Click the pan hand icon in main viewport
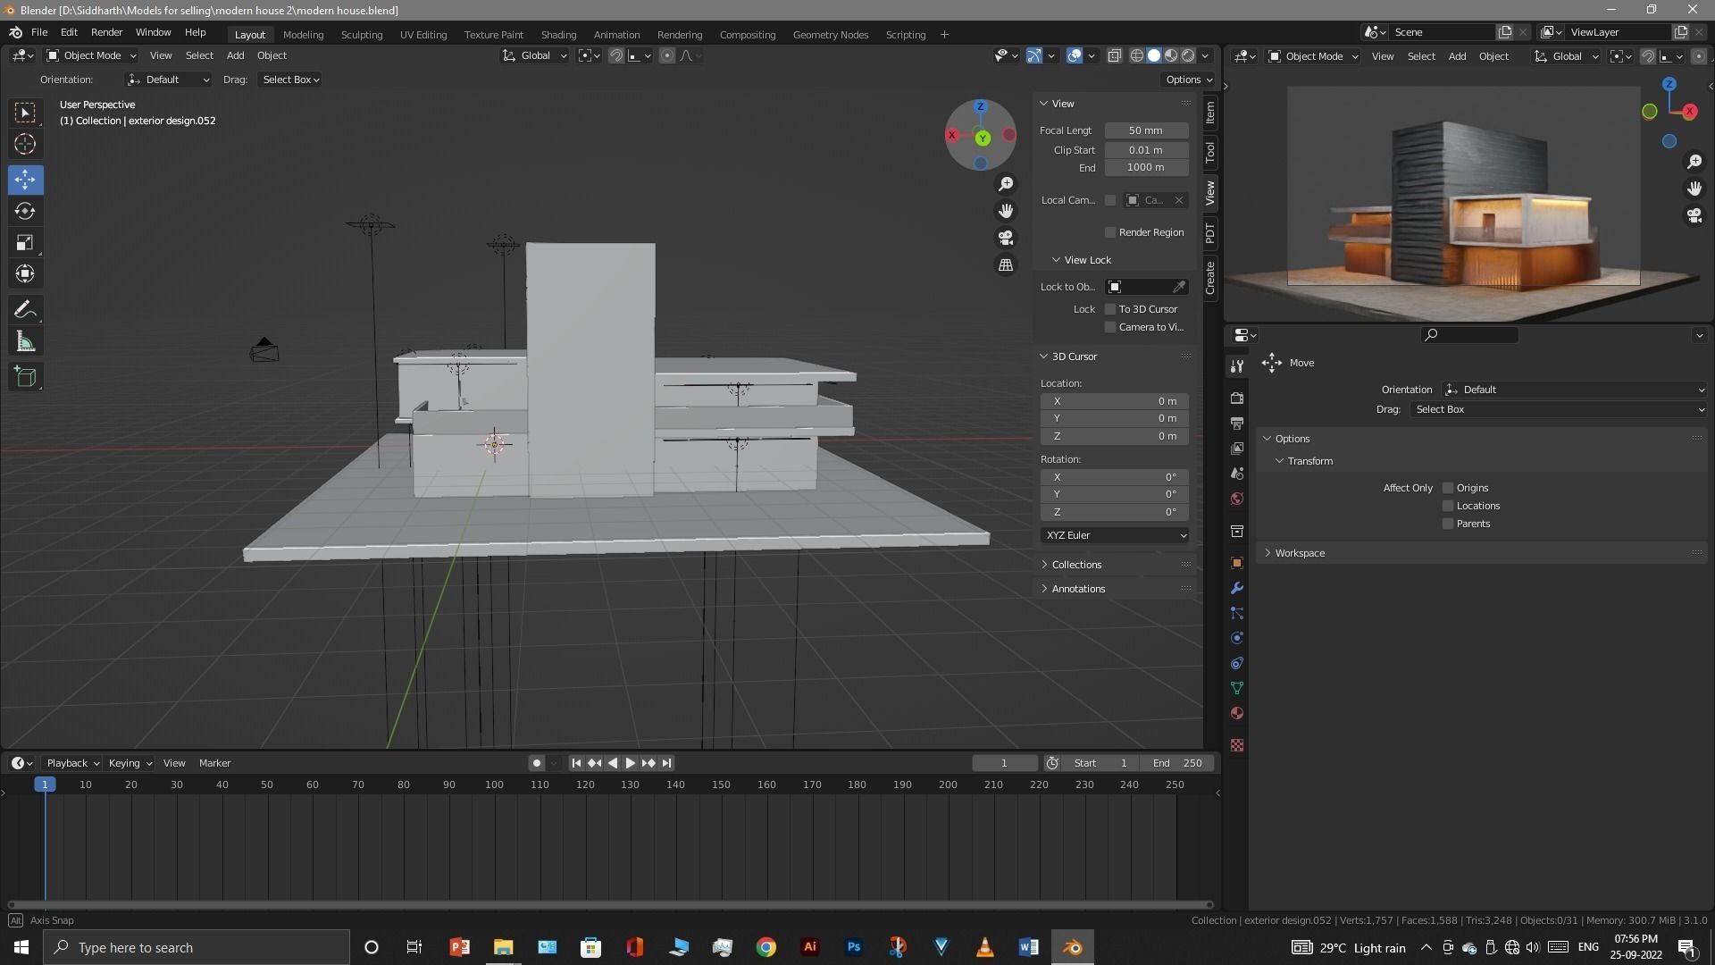The width and height of the screenshot is (1715, 965). [1006, 211]
